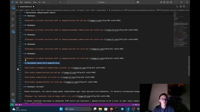Collapse the Проверка heading at line 87
The image size is (200, 112).
click(23, 16)
